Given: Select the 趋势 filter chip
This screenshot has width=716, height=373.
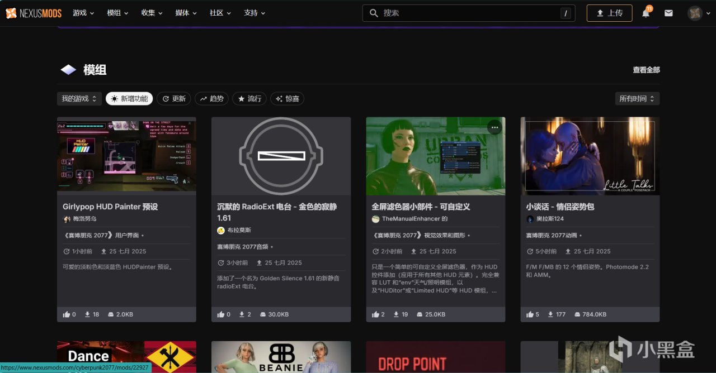Looking at the screenshot, I should pyautogui.click(x=211, y=99).
